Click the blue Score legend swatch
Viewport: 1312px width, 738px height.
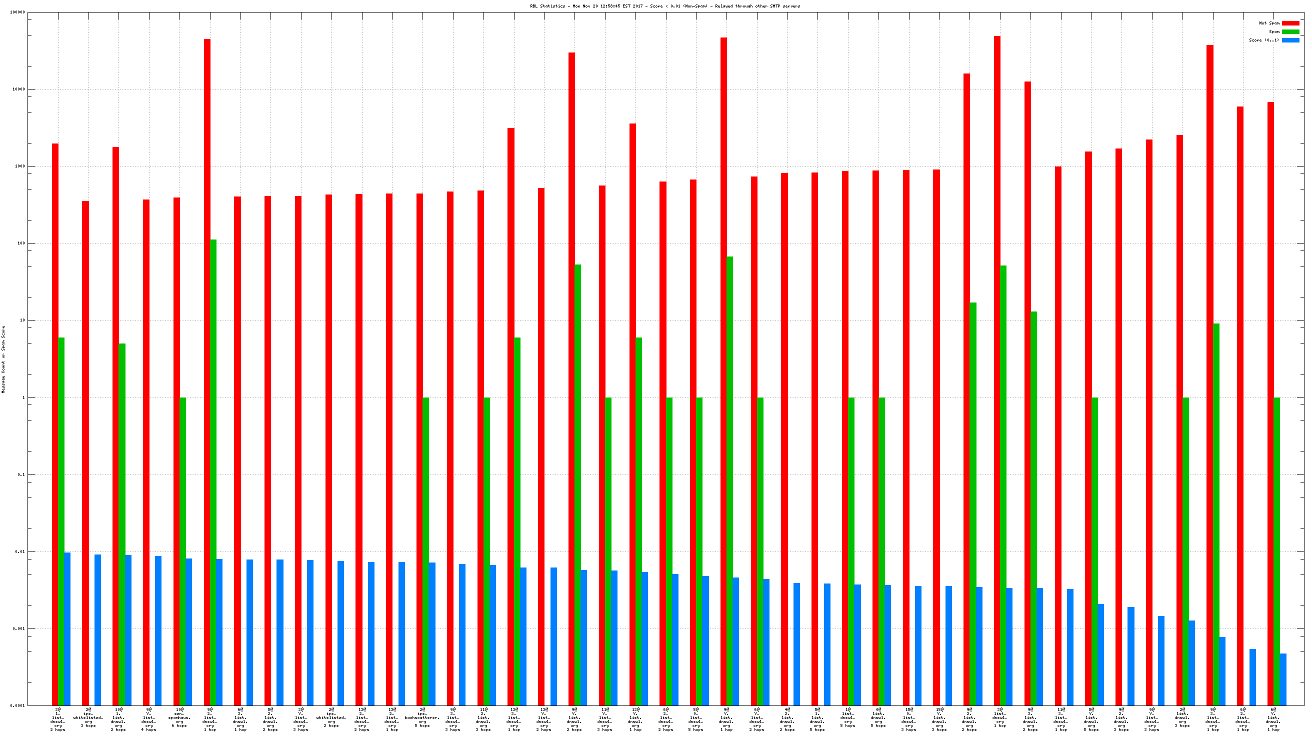point(1290,40)
